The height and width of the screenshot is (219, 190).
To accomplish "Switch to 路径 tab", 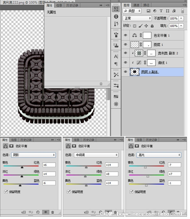I will click(x=146, y=5).
